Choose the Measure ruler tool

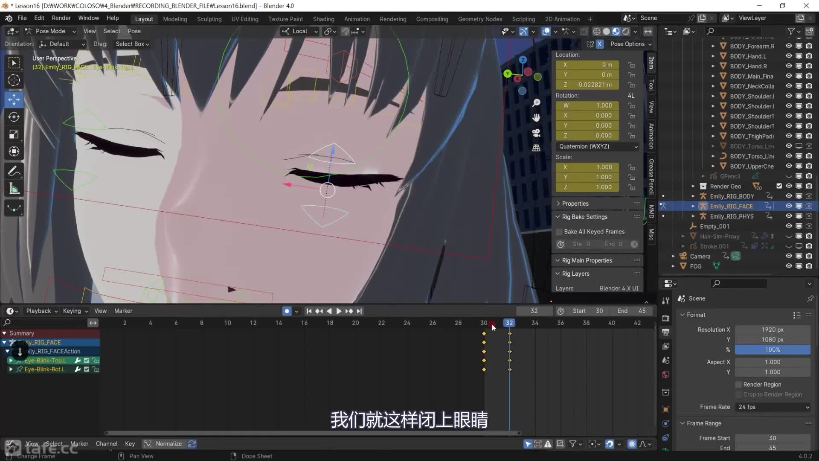[x=14, y=189]
